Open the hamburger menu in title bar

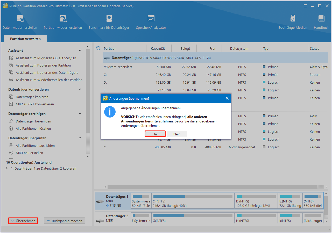coord(306,6)
